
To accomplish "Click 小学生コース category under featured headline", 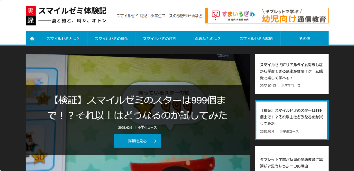I will tap(147, 128).
